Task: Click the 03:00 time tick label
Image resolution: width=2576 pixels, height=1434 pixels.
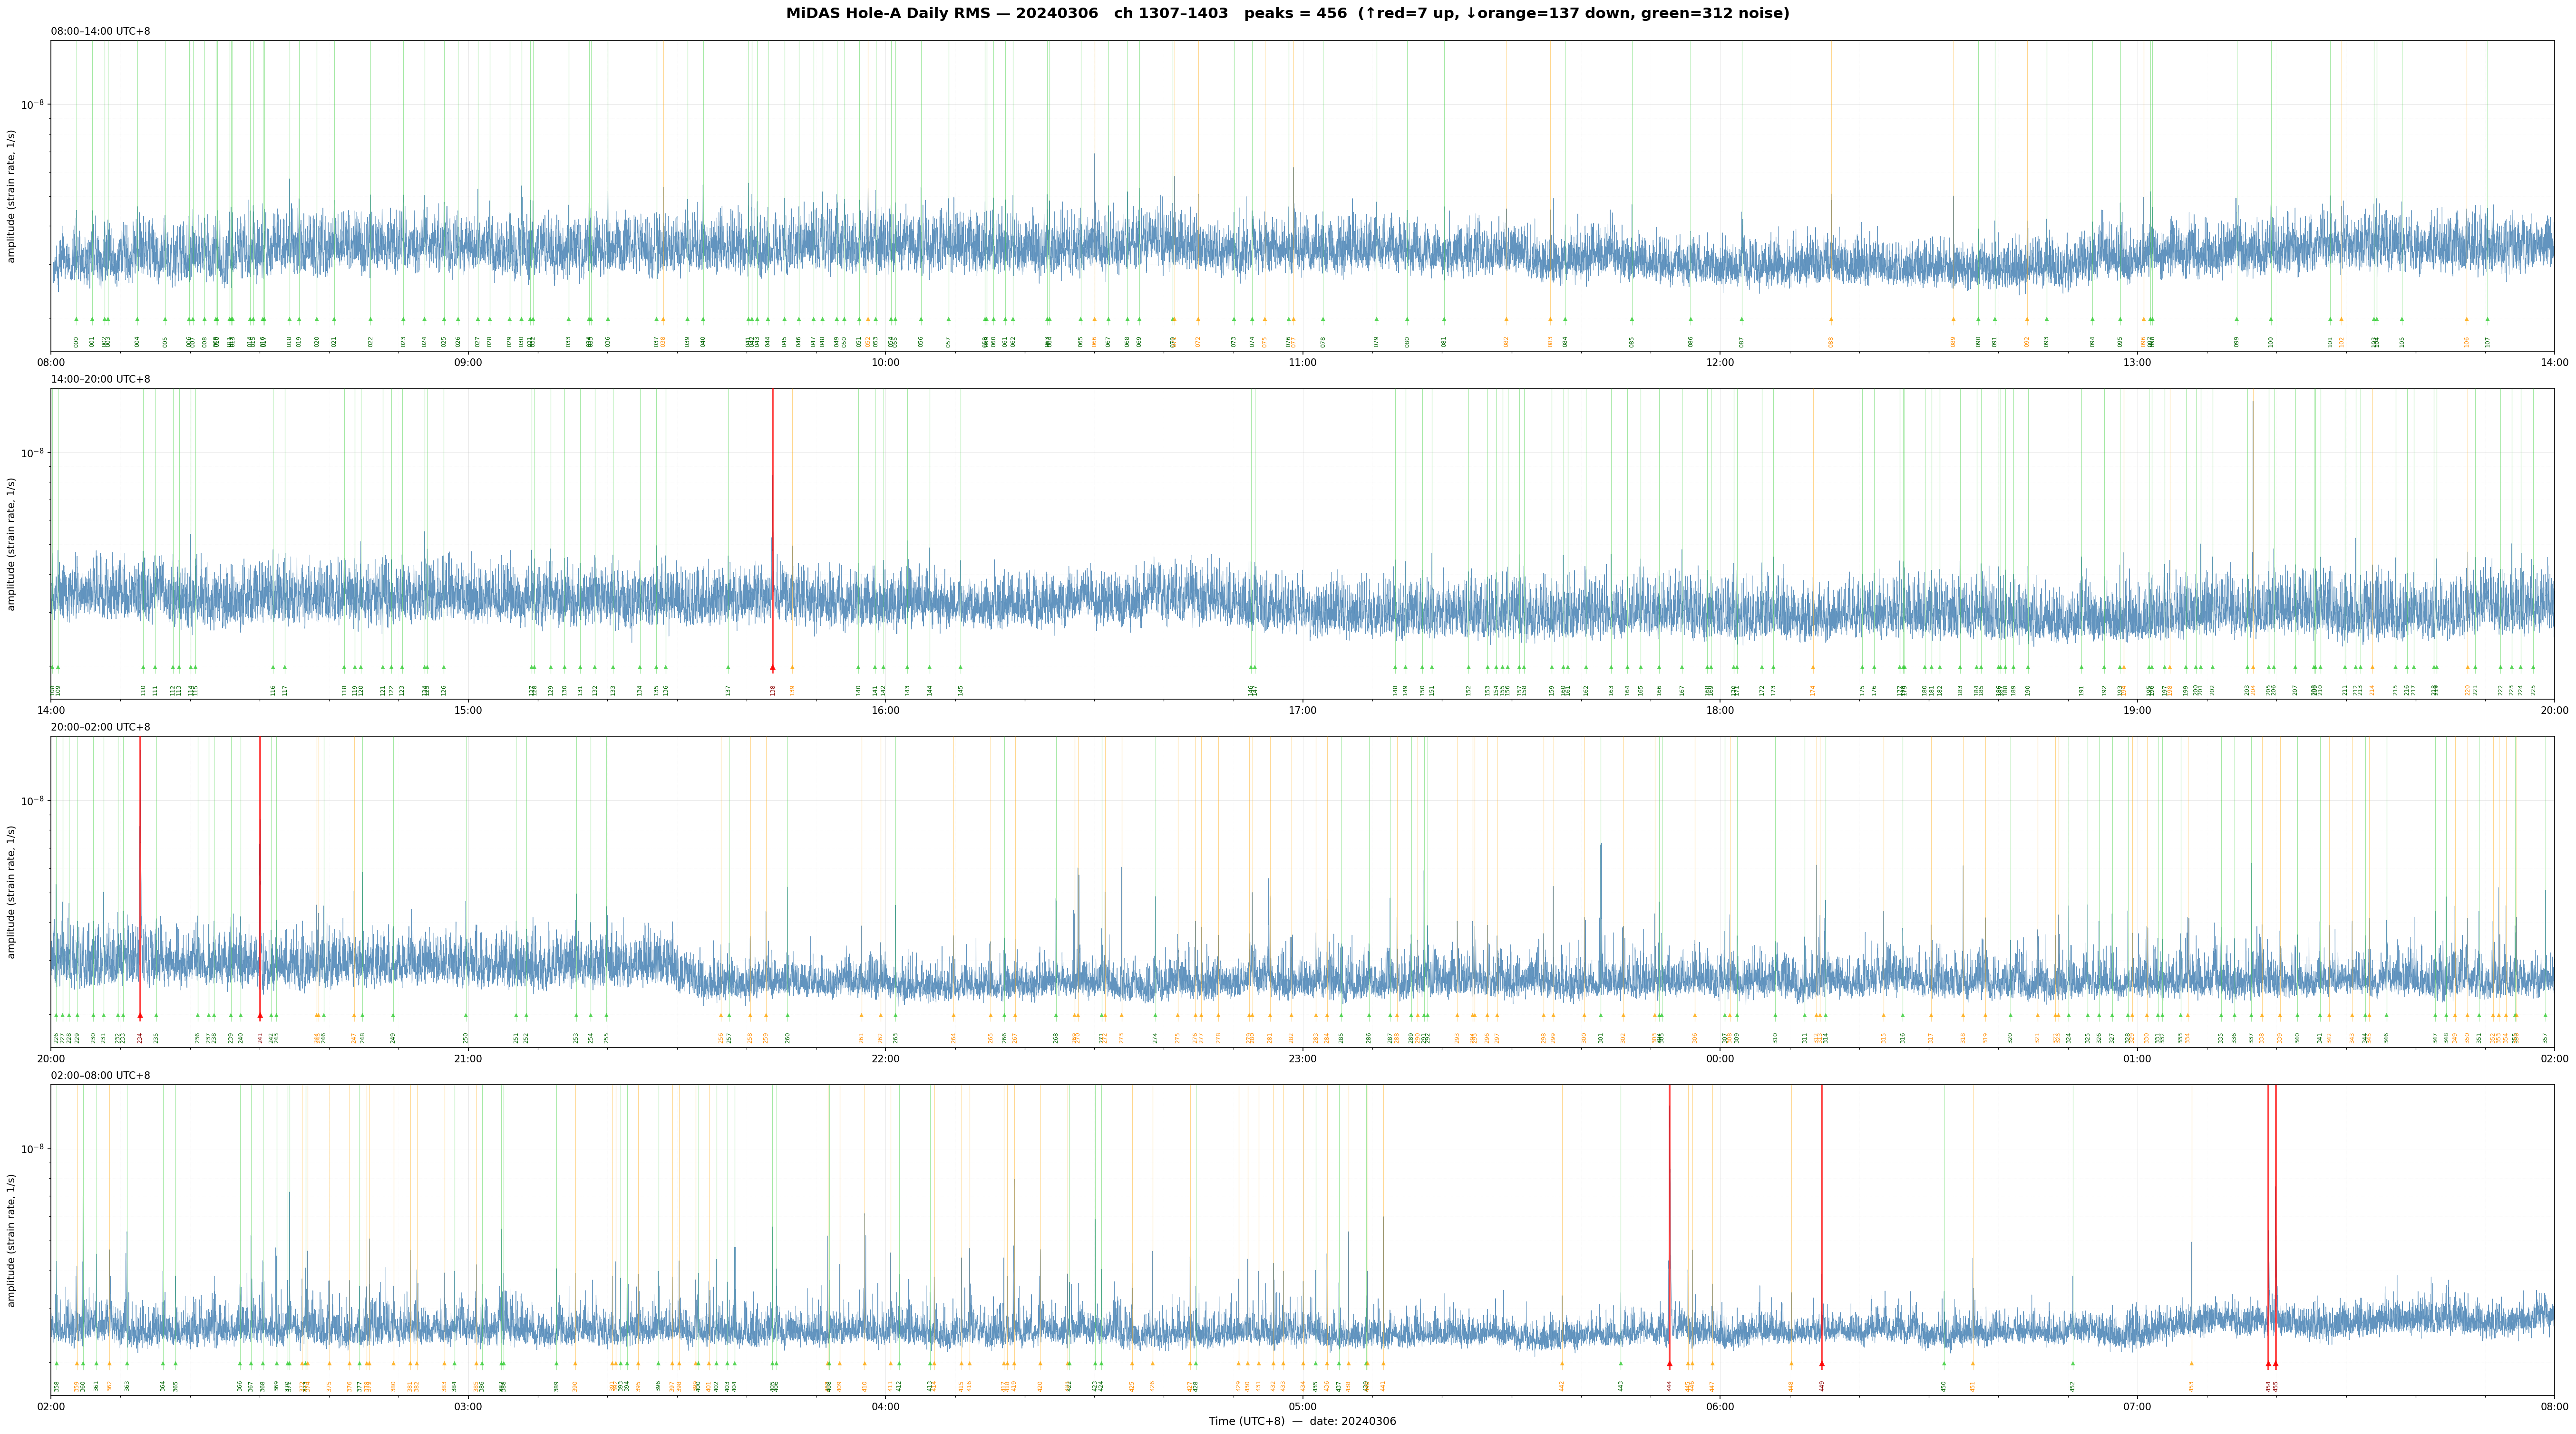Action: coord(468,1406)
